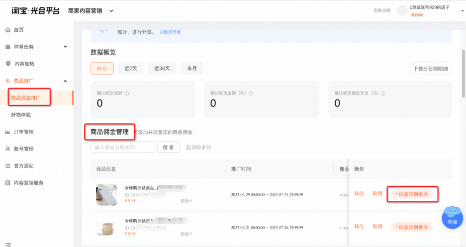Click the 下载分日期明细 button

click(430, 69)
